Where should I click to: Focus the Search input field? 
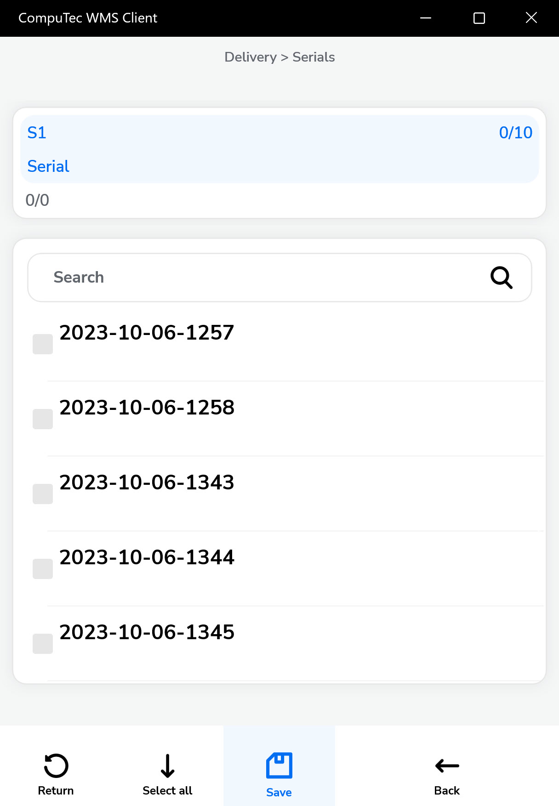[257, 278]
